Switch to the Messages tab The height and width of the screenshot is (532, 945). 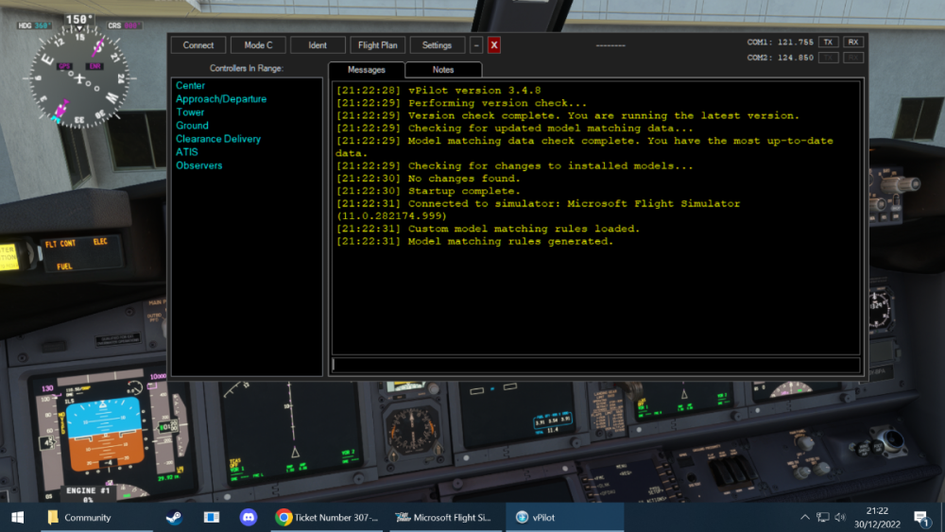pyautogui.click(x=367, y=70)
